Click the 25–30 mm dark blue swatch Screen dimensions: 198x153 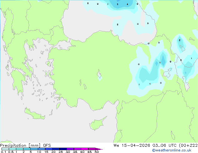tap(63, 149)
